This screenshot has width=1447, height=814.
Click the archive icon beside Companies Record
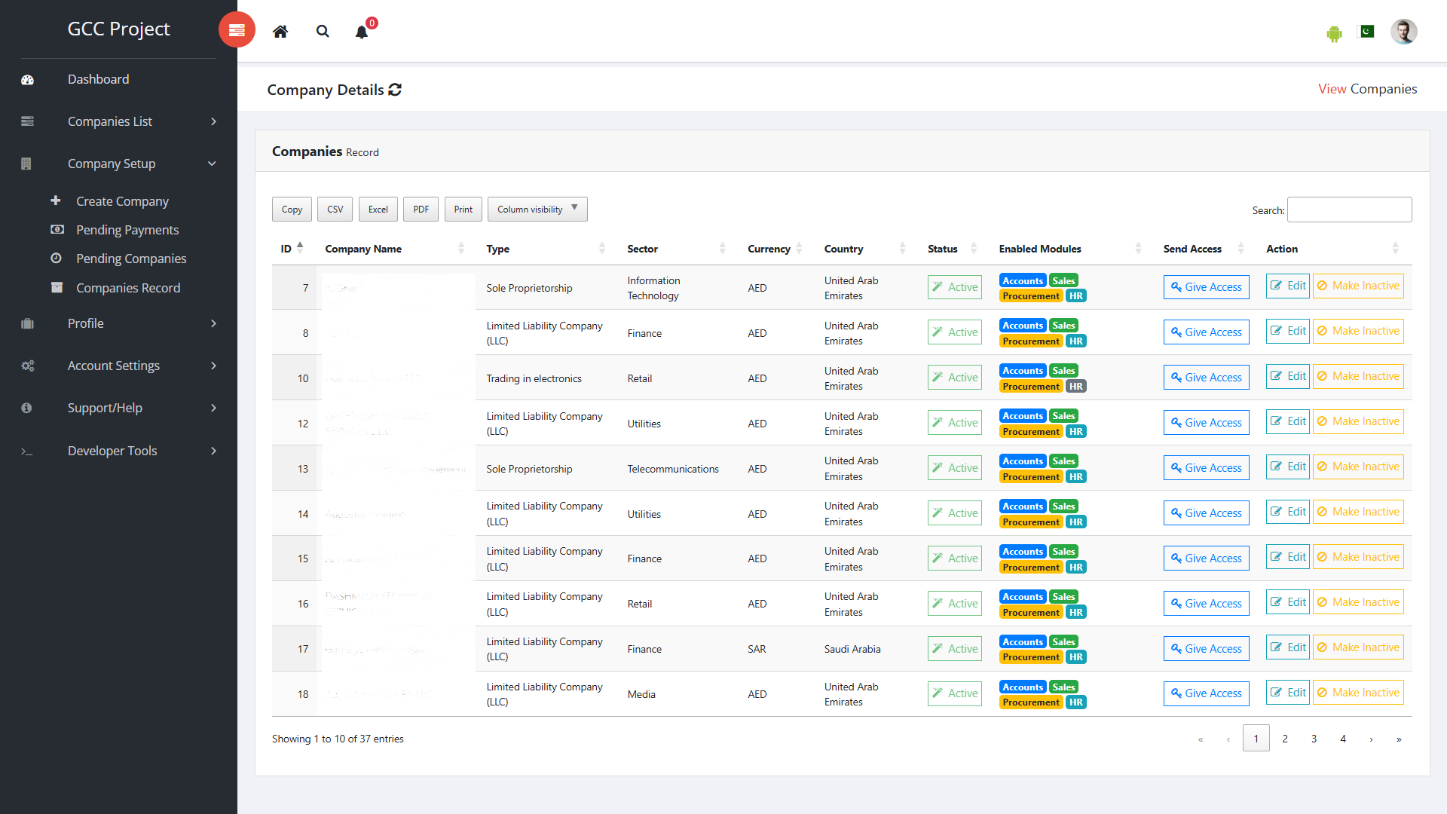[57, 287]
